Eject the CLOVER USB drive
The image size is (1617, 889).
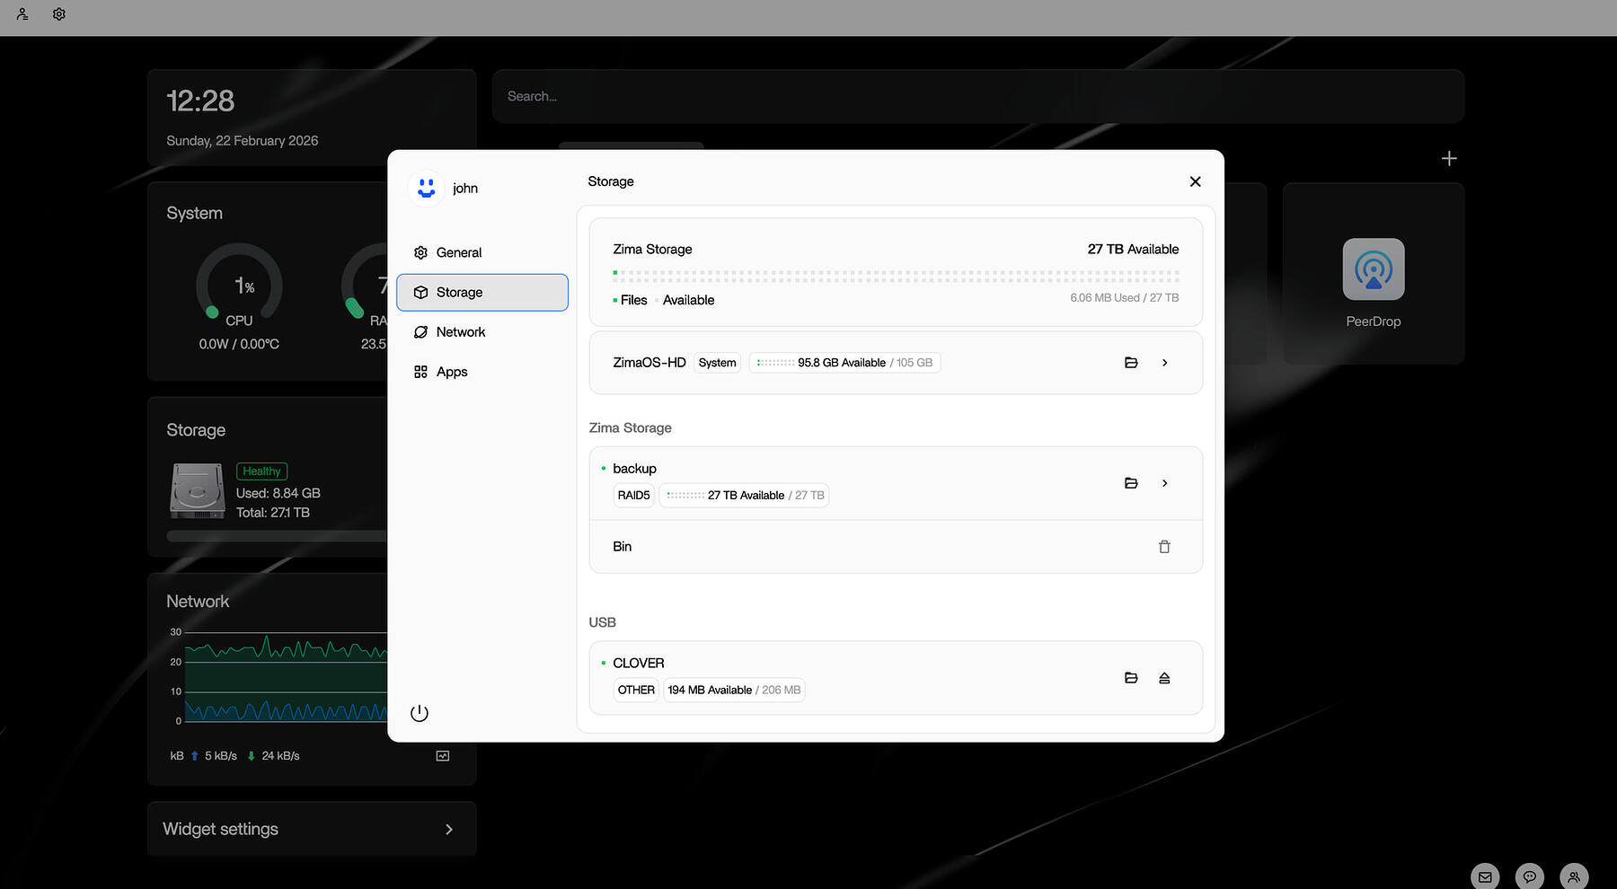[1164, 678]
